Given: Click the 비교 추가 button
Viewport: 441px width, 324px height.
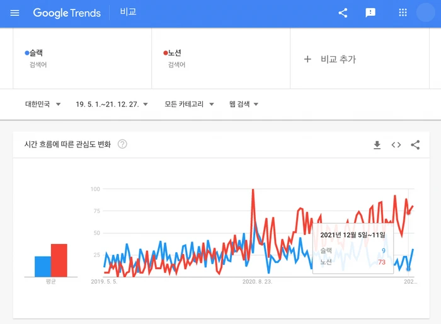Looking at the screenshot, I should pyautogui.click(x=330, y=59).
